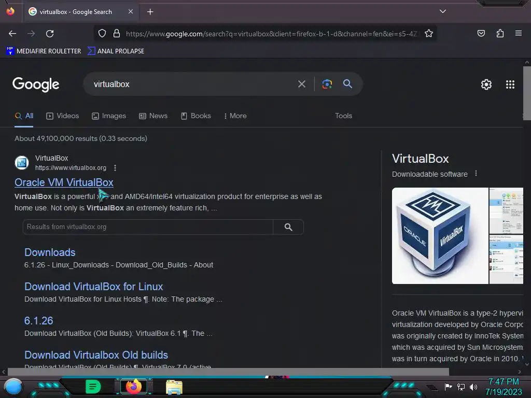Select the All results tab
This screenshot has height=398, width=531.
24,116
